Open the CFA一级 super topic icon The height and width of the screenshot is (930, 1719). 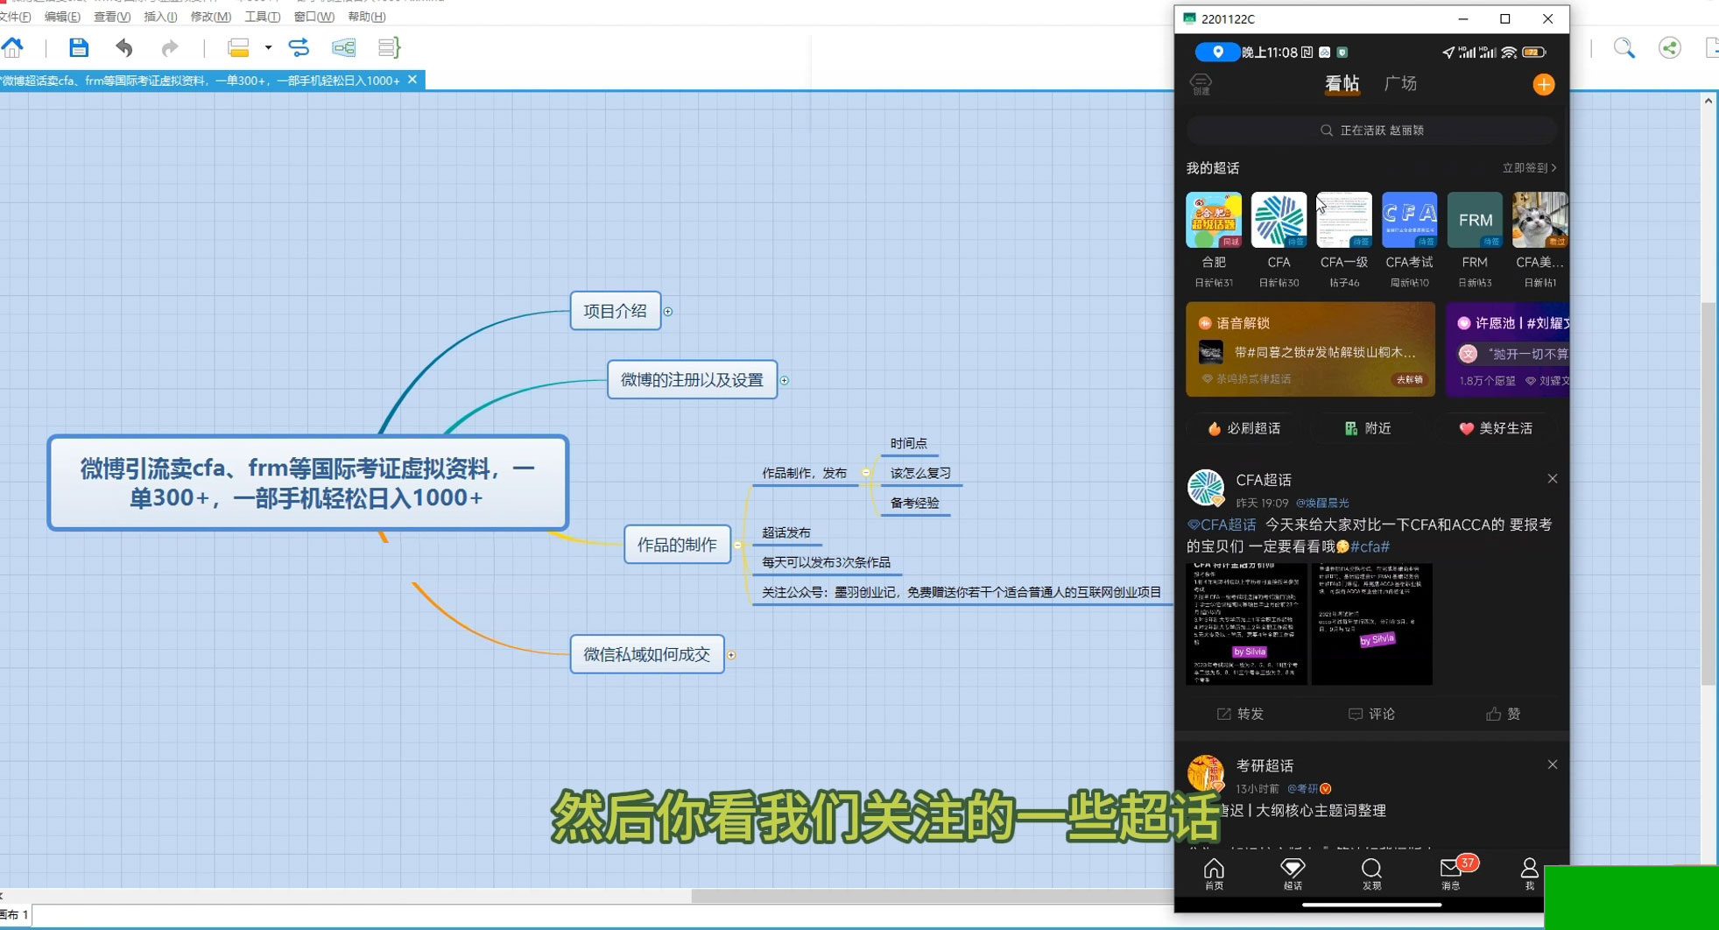(x=1344, y=221)
